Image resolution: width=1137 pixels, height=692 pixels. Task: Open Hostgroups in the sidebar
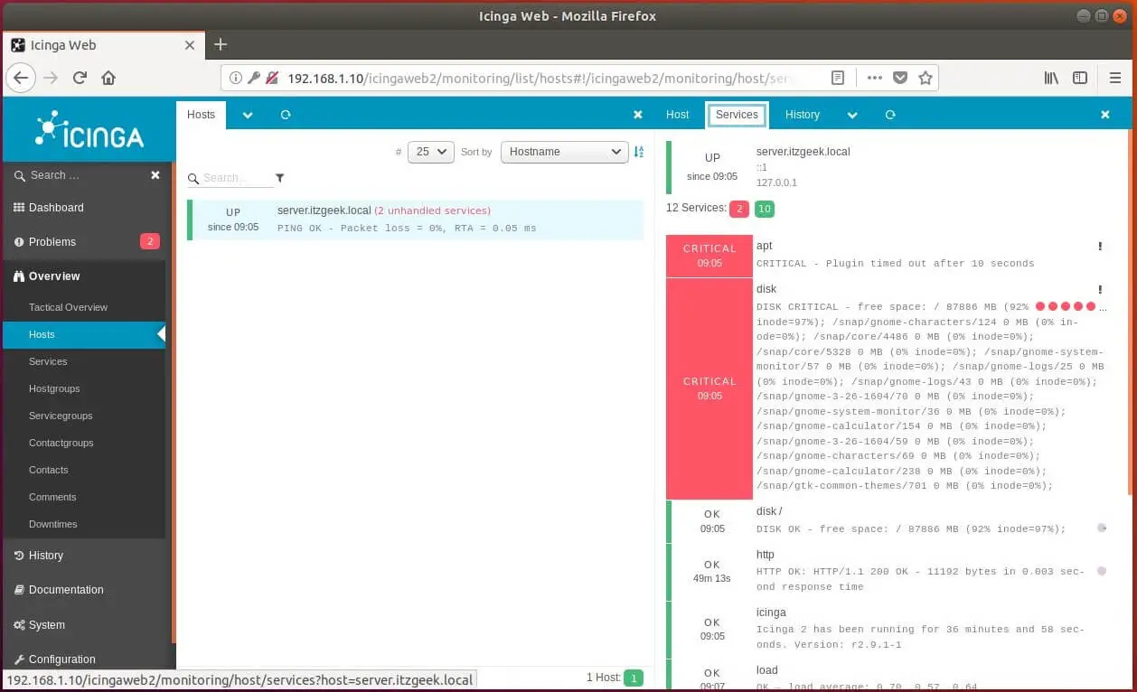[54, 388]
